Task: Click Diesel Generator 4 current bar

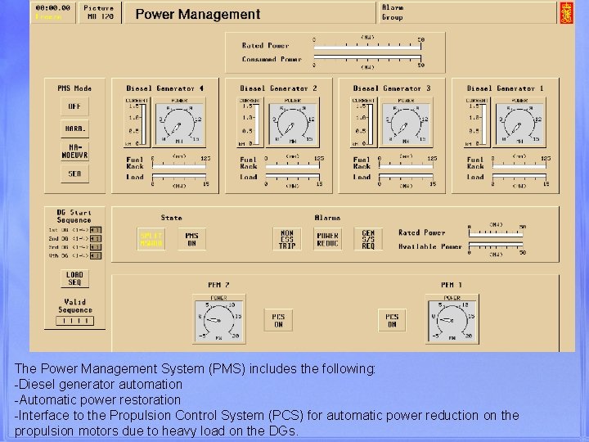Action: point(143,124)
